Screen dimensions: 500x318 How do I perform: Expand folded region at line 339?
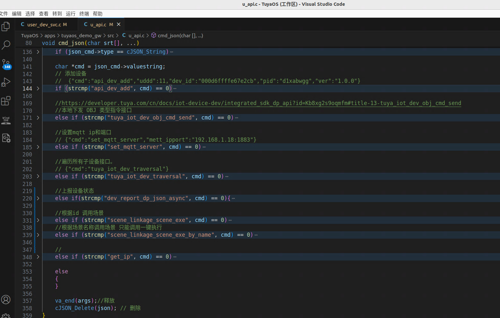point(38,235)
